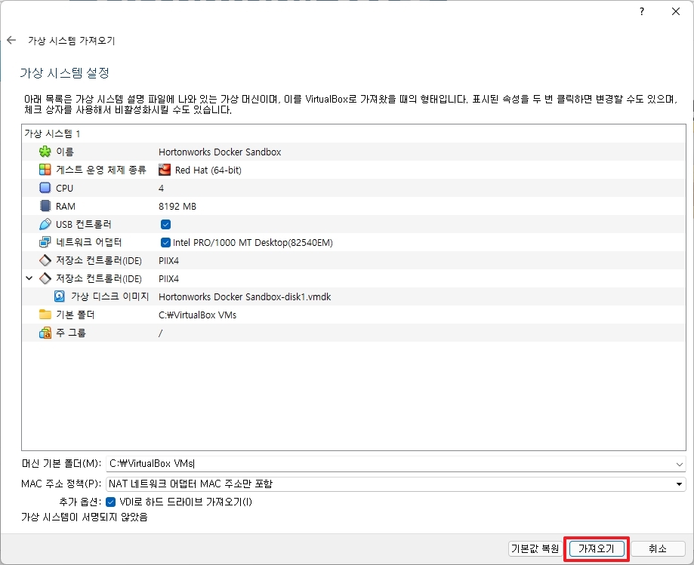Toggle the Intel PRO/1000 network adapter checkbox

click(x=165, y=242)
